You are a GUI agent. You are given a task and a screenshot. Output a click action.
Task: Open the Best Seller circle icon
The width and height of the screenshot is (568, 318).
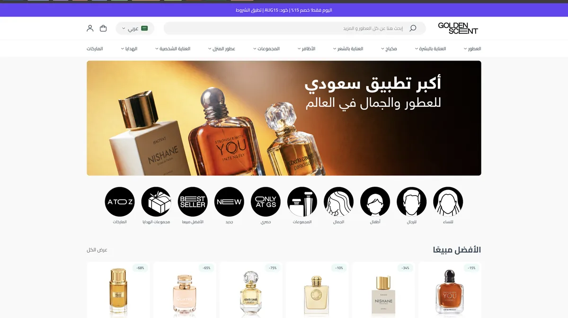pos(193,202)
